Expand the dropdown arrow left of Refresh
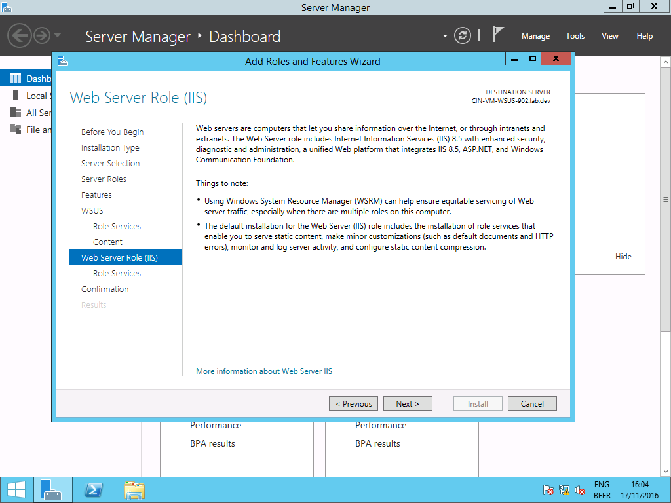The width and height of the screenshot is (671, 503). (445, 36)
